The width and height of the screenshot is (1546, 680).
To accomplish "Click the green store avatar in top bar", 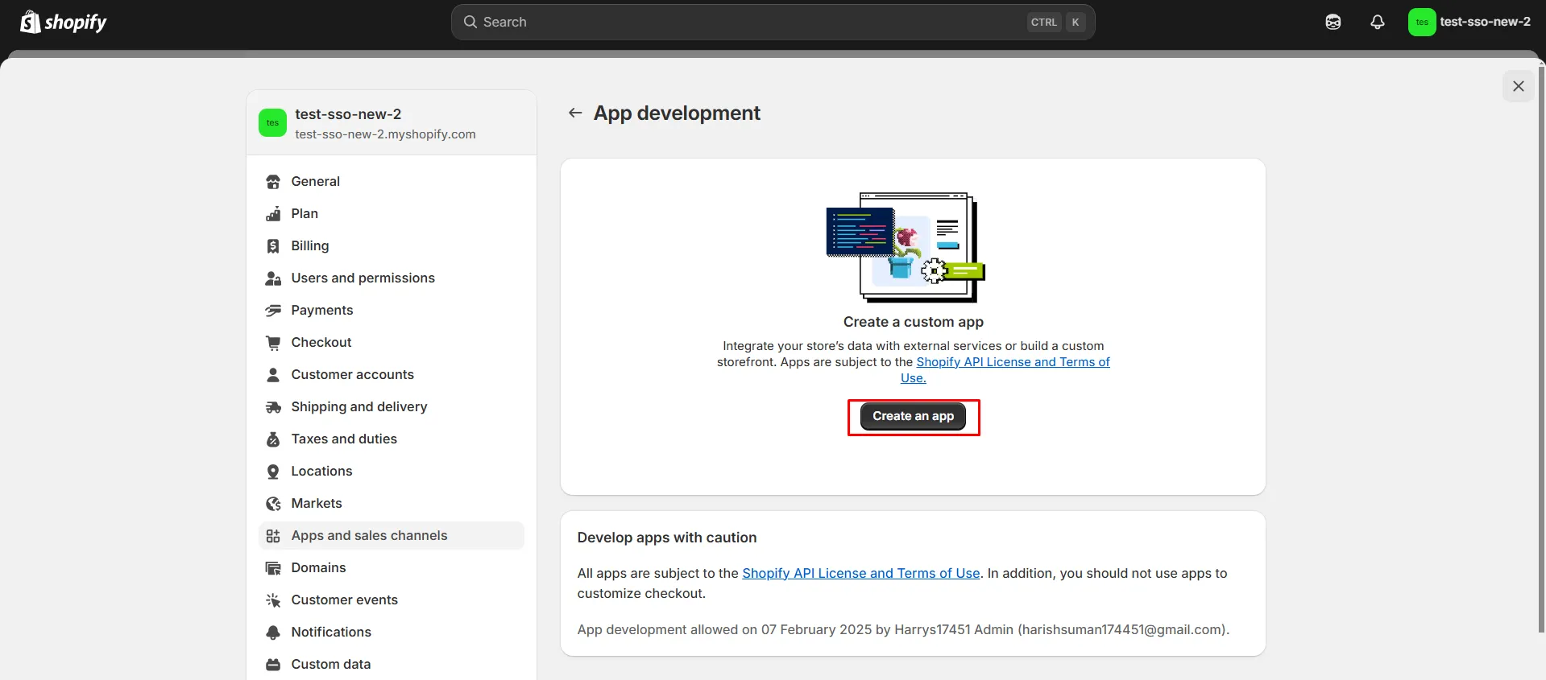I will click(1422, 23).
